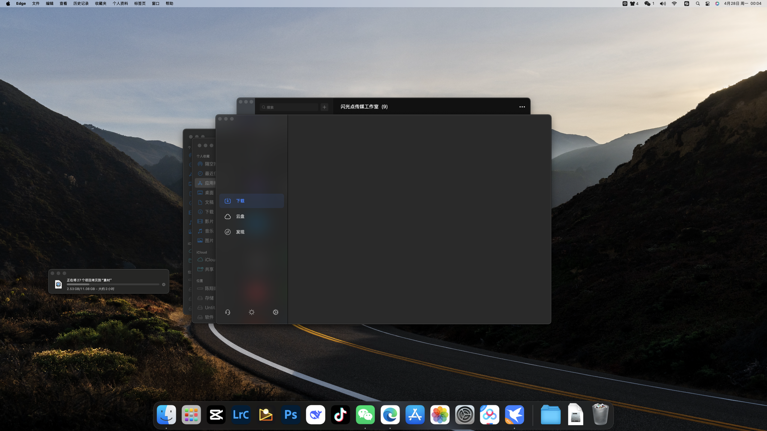The image size is (767, 431).
Task: Open WeChat from the Dock
Action: click(x=365, y=415)
